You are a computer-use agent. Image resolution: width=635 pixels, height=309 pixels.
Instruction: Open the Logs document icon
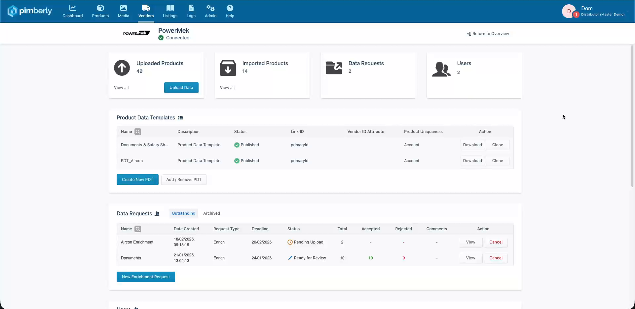pos(191,8)
